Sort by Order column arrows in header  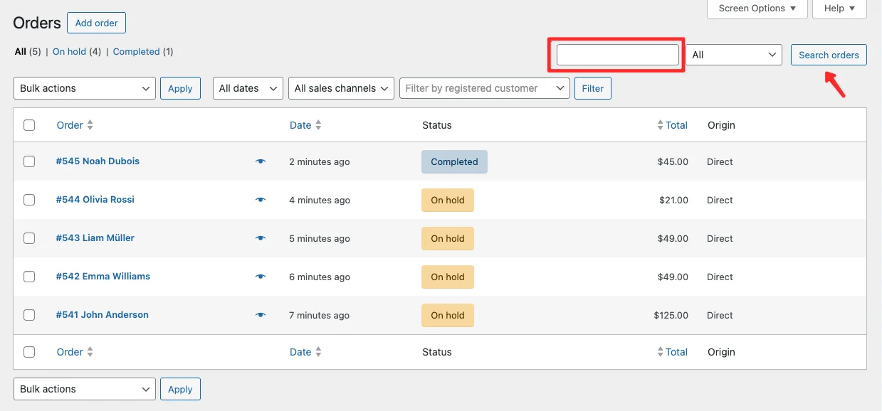tap(90, 125)
